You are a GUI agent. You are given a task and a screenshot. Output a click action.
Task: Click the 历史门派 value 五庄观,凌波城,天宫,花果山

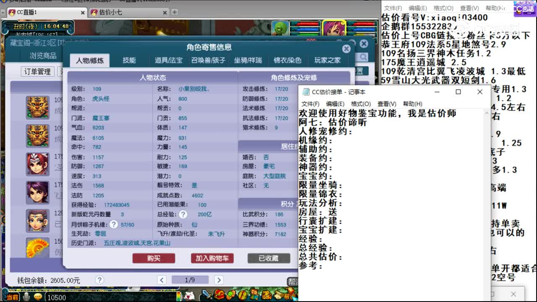point(137,243)
